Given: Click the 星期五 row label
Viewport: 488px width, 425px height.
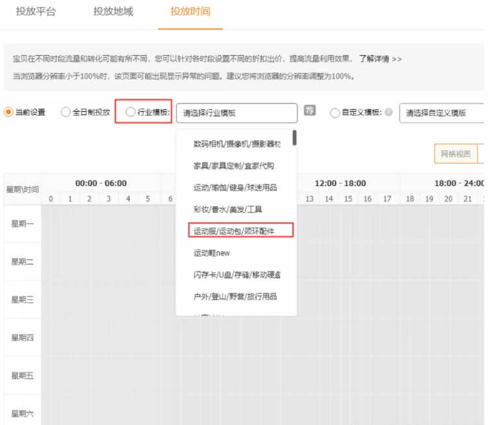Looking at the screenshot, I should pos(22,376).
